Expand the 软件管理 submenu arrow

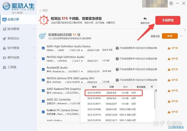[x=34, y=48]
